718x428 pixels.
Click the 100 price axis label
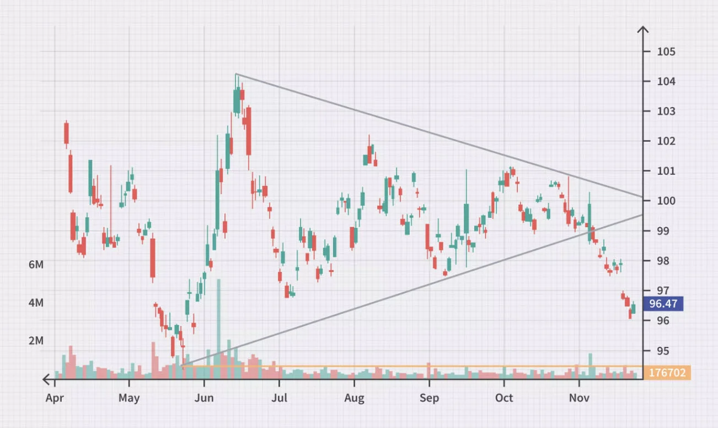coord(666,201)
